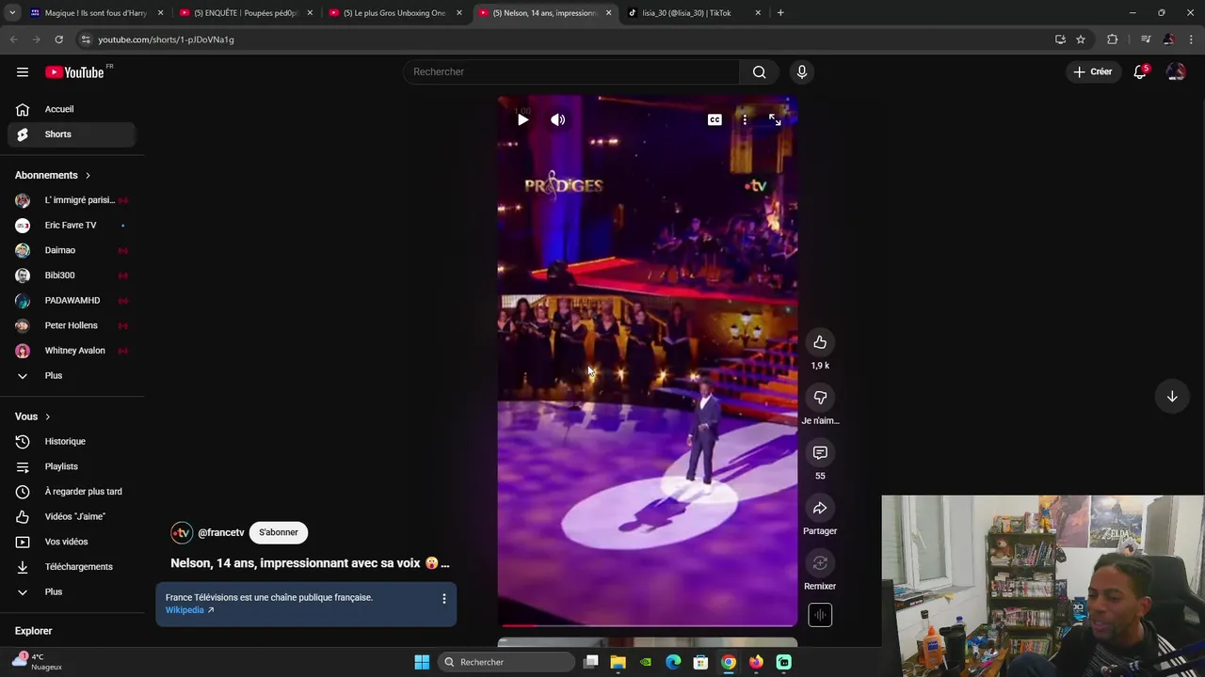Open the info box three-dot menu
1205x677 pixels.
point(444,598)
